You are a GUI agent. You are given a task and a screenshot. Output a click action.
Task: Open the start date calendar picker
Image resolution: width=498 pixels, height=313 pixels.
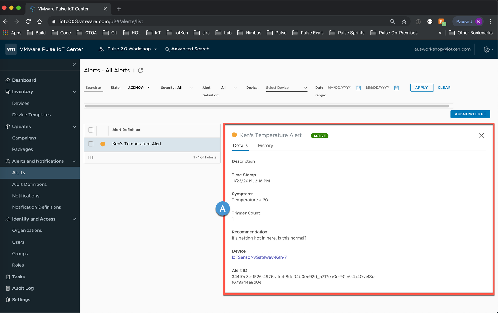click(358, 88)
